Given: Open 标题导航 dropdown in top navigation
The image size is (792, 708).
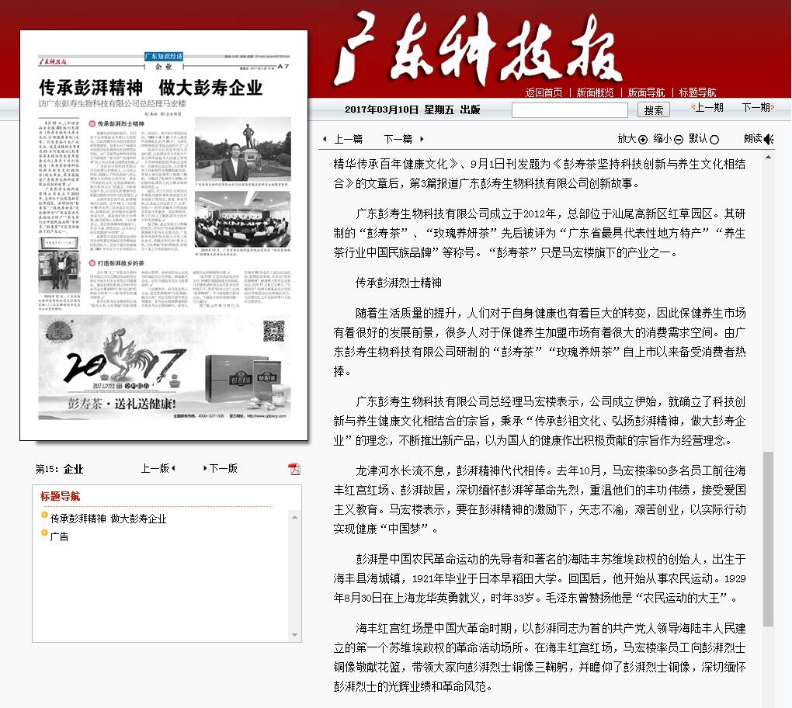Looking at the screenshot, I should (x=697, y=92).
